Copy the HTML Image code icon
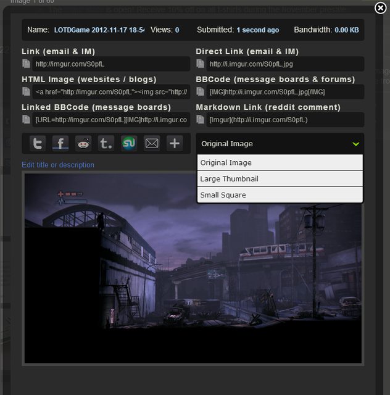 pyautogui.click(x=26, y=92)
